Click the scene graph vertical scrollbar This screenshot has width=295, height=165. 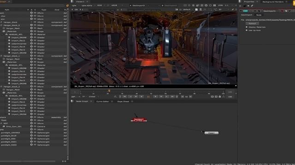click(68, 82)
